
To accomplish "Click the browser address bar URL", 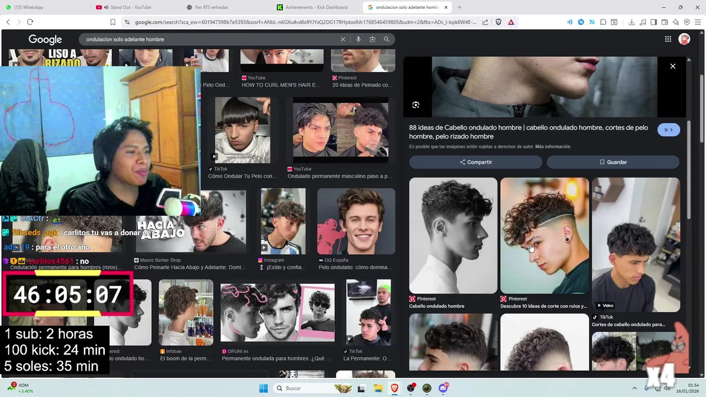I will click(x=306, y=22).
